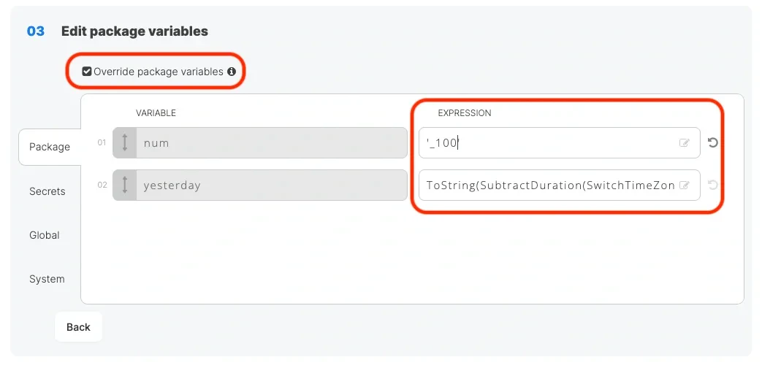This screenshot has width=762, height=368.
Task: Open the Secrets tab
Action: click(47, 191)
